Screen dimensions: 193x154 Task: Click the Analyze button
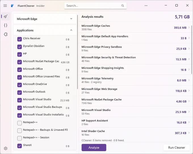click(94, 147)
